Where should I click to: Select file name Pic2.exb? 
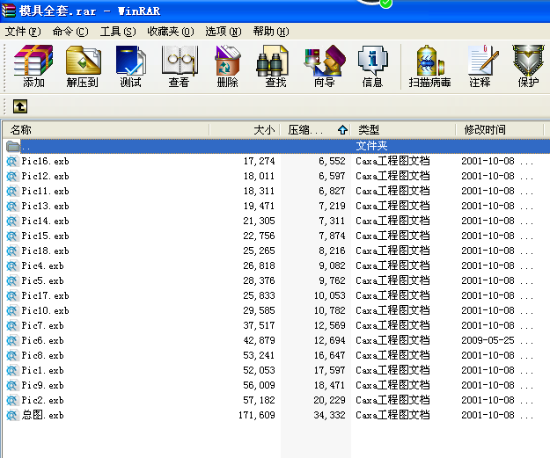(42, 400)
